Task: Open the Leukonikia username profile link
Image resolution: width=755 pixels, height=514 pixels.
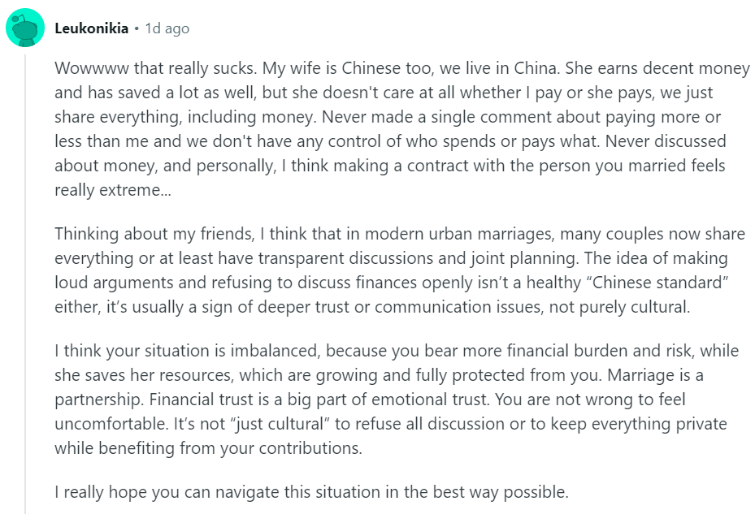Action: click(92, 28)
